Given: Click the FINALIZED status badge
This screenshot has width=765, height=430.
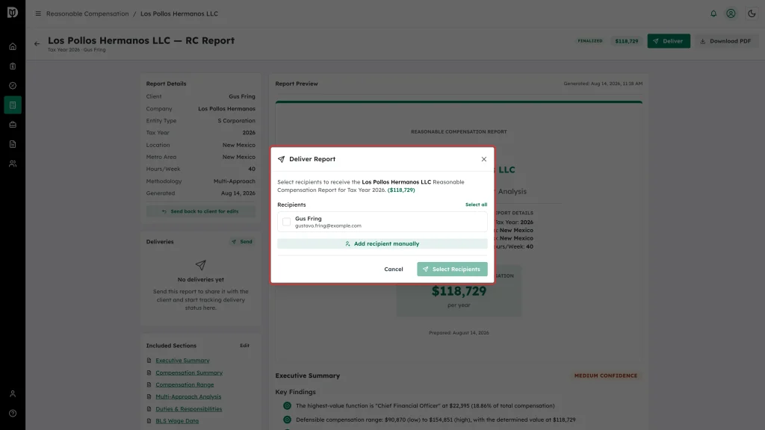Looking at the screenshot, I should pos(590,41).
